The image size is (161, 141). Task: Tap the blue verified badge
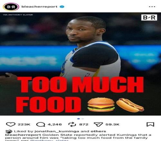pos(62,7)
